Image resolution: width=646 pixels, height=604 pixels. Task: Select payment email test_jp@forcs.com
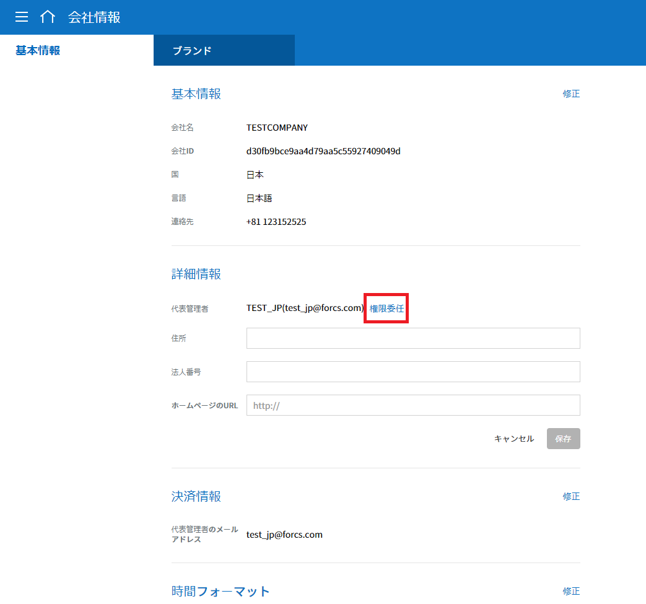pos(284,535)
